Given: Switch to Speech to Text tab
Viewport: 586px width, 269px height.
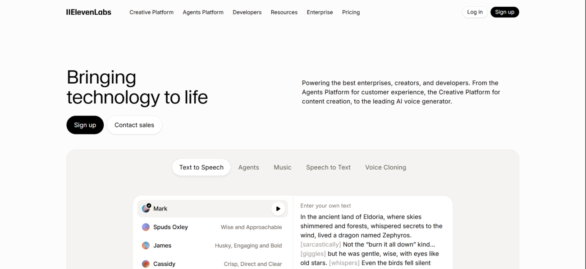Looking at the screenshot, I should pos(328,167).
